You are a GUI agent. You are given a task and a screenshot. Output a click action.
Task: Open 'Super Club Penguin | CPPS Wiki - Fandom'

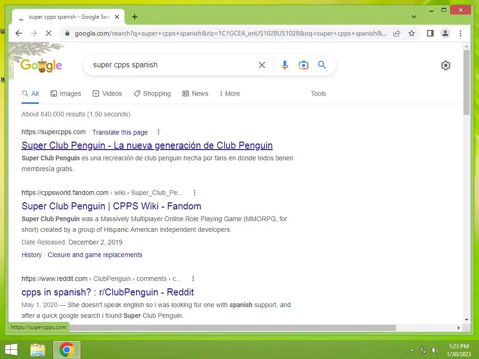[111, 206]
